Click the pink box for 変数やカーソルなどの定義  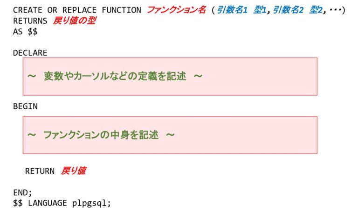click(x=170, y=76)
